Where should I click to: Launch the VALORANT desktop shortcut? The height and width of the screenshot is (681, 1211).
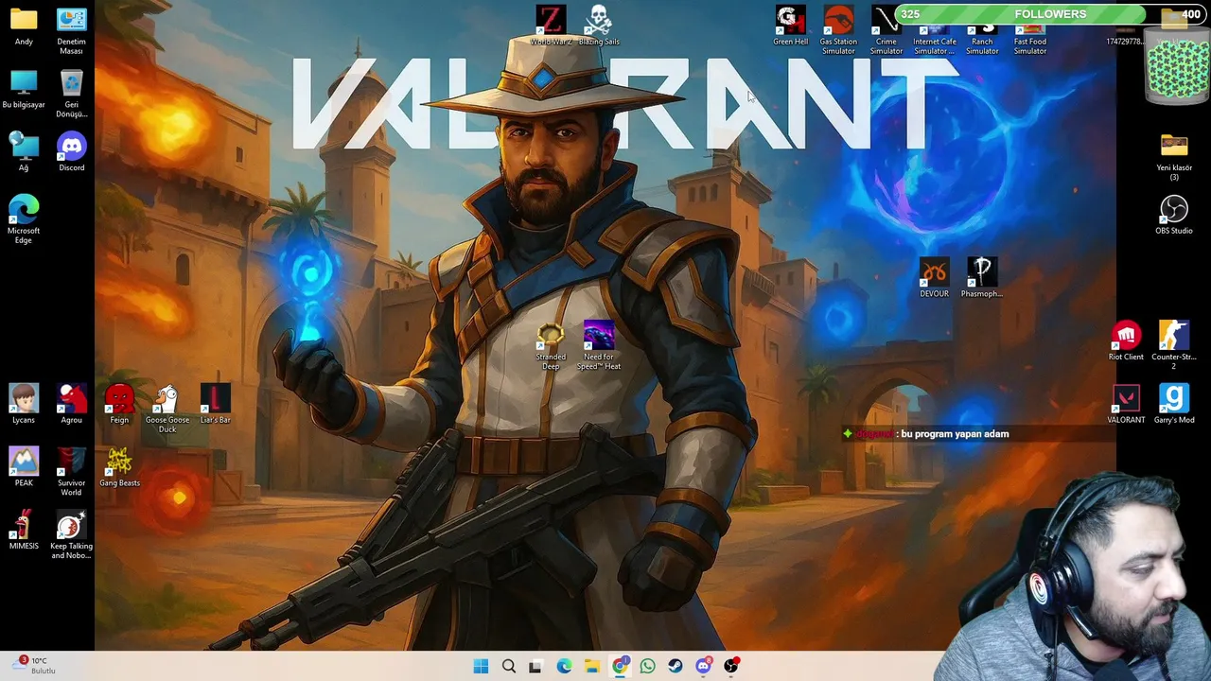pyautogui.click(x=1126, y=404)
